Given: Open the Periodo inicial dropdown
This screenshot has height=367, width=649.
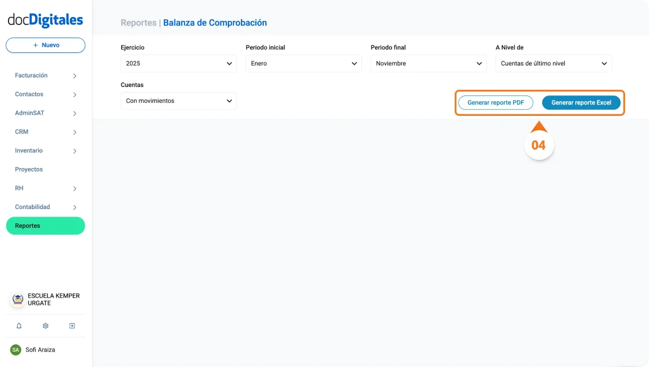Looking at the screenshot, I should [303, 63].
